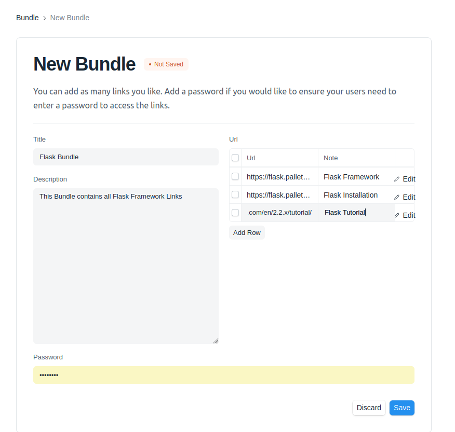
Task: Click New Bundle breadcrumb item
Action: coord(70,18)
